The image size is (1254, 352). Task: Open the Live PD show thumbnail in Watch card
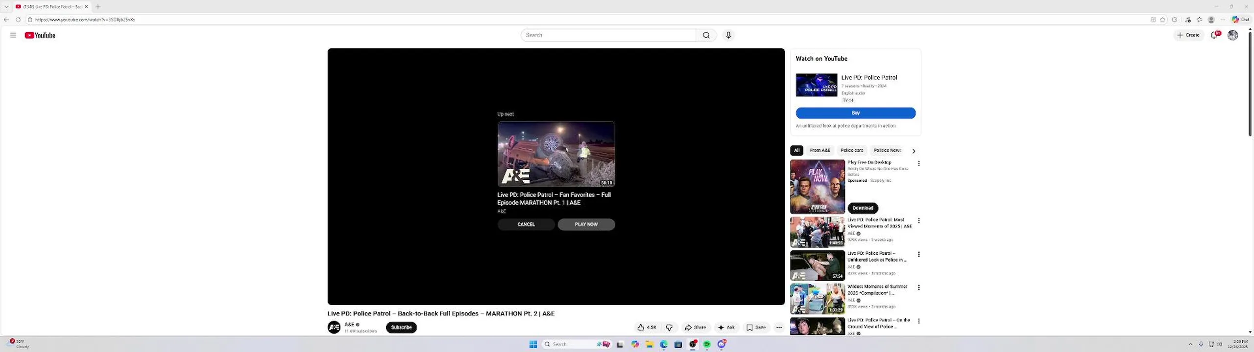tap(817, 85)
